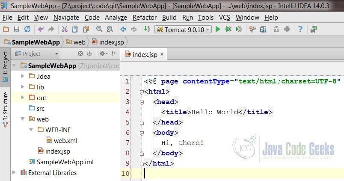Viewport: 344px width, 181px height.
Task: Click the Help question mark icon
Action: pos(300,29)
